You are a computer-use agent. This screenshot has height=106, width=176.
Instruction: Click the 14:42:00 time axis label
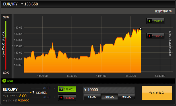tap(131, 76)
